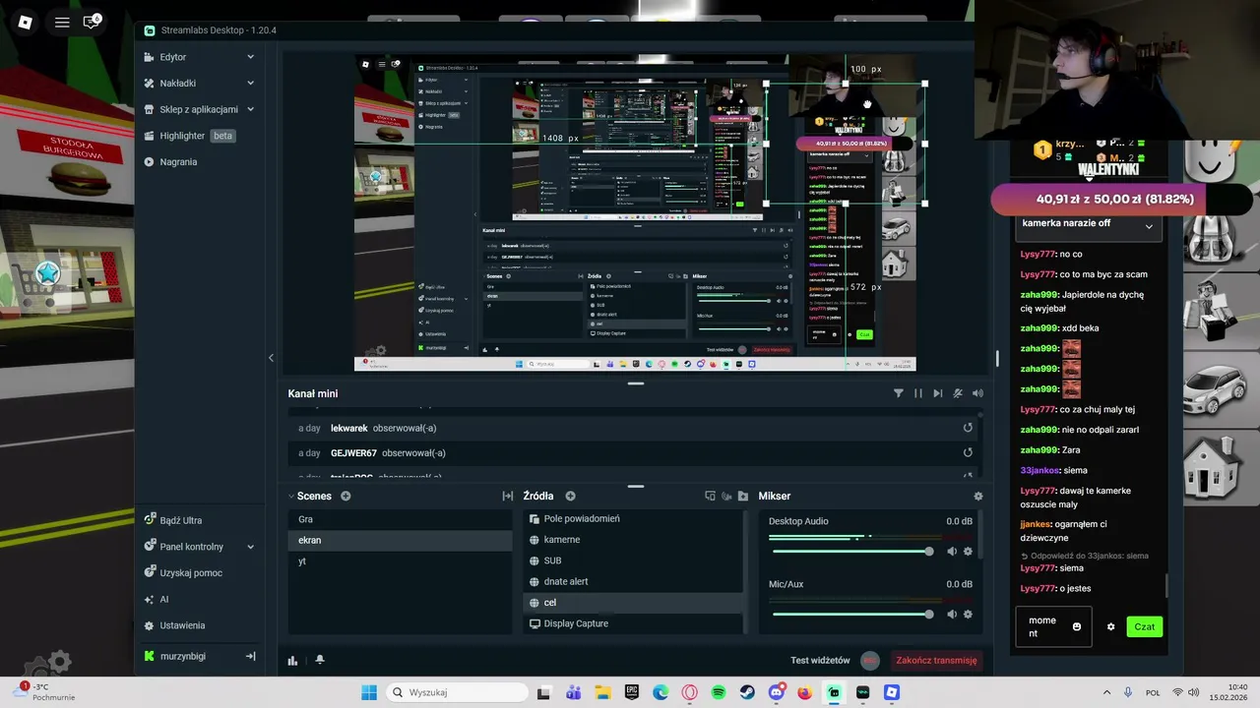Open chat settings gear icon
The height and width of the screenshot is (708, 1260).
tap(1110, 626)
